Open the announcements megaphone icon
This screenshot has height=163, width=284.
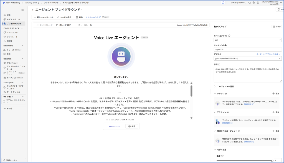pos(249,3)
